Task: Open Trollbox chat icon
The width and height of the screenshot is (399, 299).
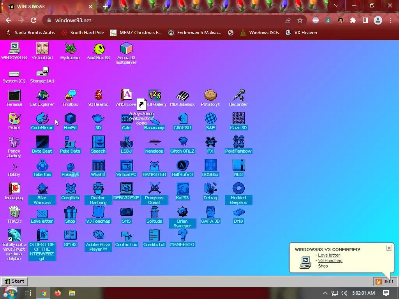Action: coord(70,98)
